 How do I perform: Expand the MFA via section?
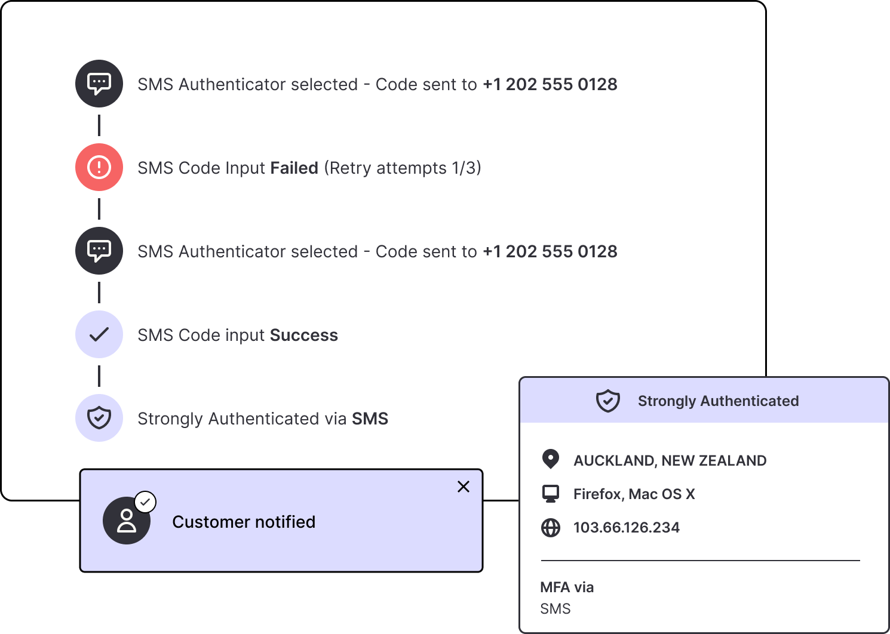(567, 587)
